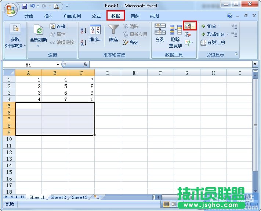Select the Data tab 数据

point(116,16)
